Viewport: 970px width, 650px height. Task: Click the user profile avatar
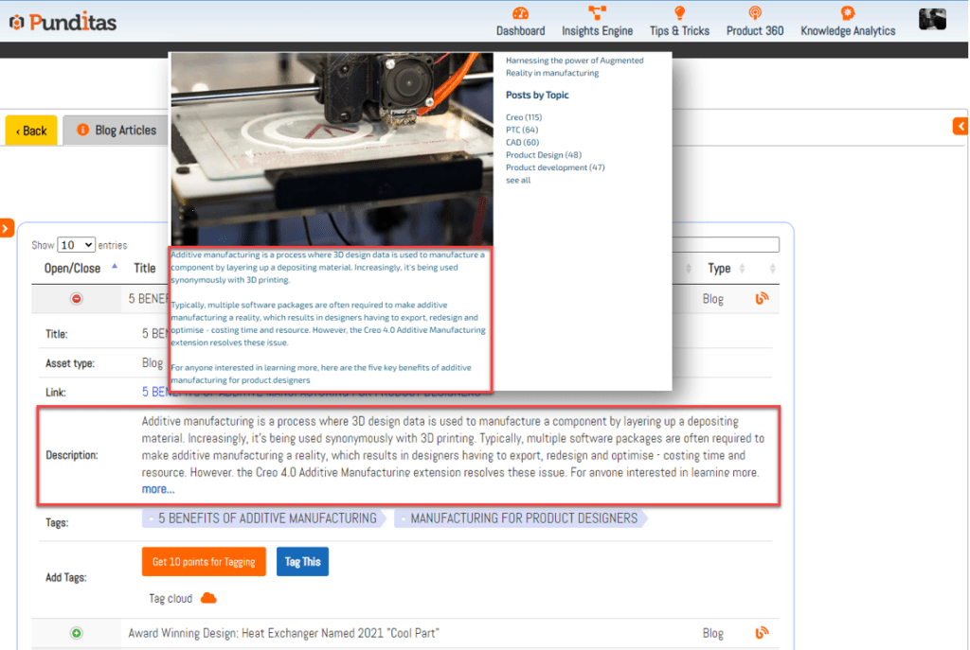point(932,19)
